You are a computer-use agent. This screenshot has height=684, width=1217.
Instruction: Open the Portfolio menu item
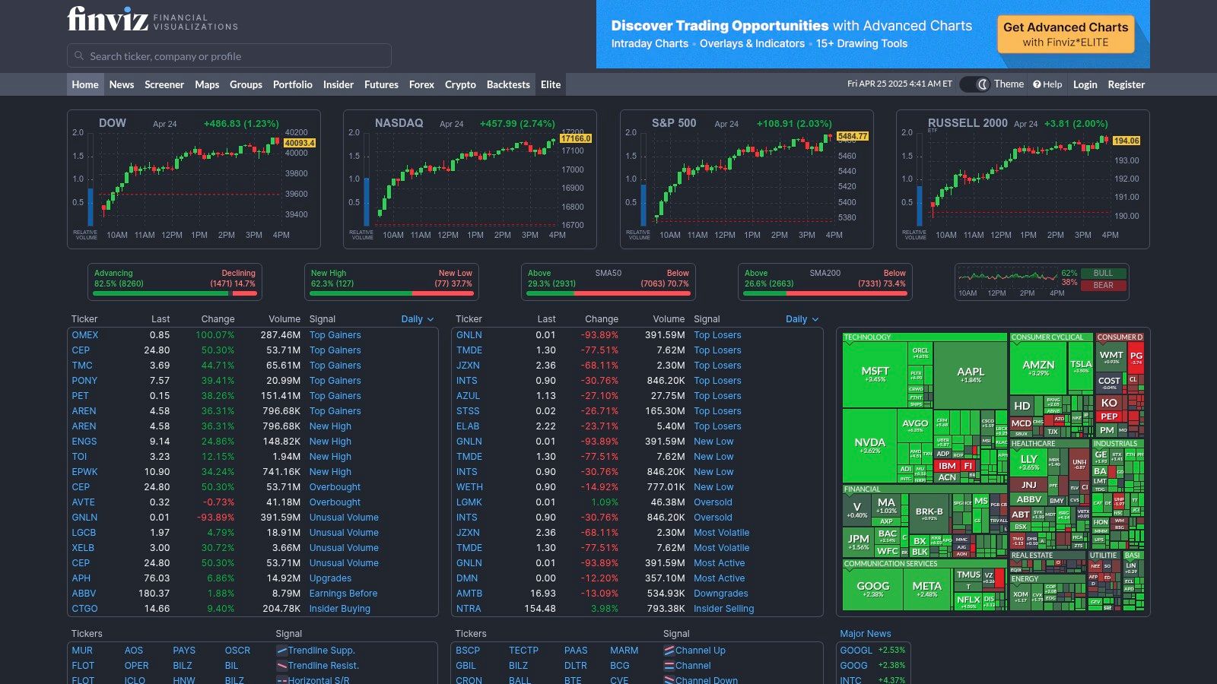pyautogui.click(x=293, y=84)
